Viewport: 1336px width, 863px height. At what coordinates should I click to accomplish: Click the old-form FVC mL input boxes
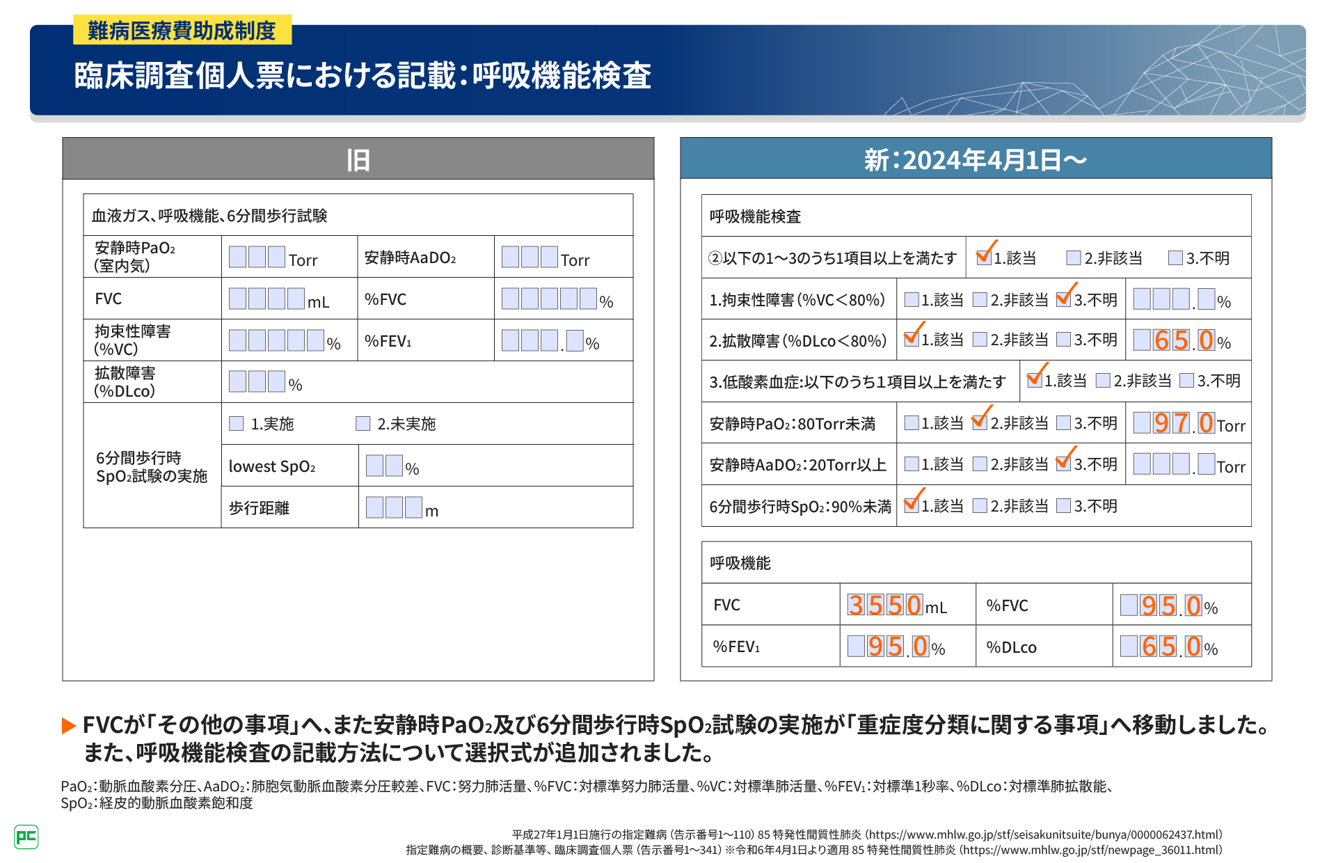click(x=267, y=299)
